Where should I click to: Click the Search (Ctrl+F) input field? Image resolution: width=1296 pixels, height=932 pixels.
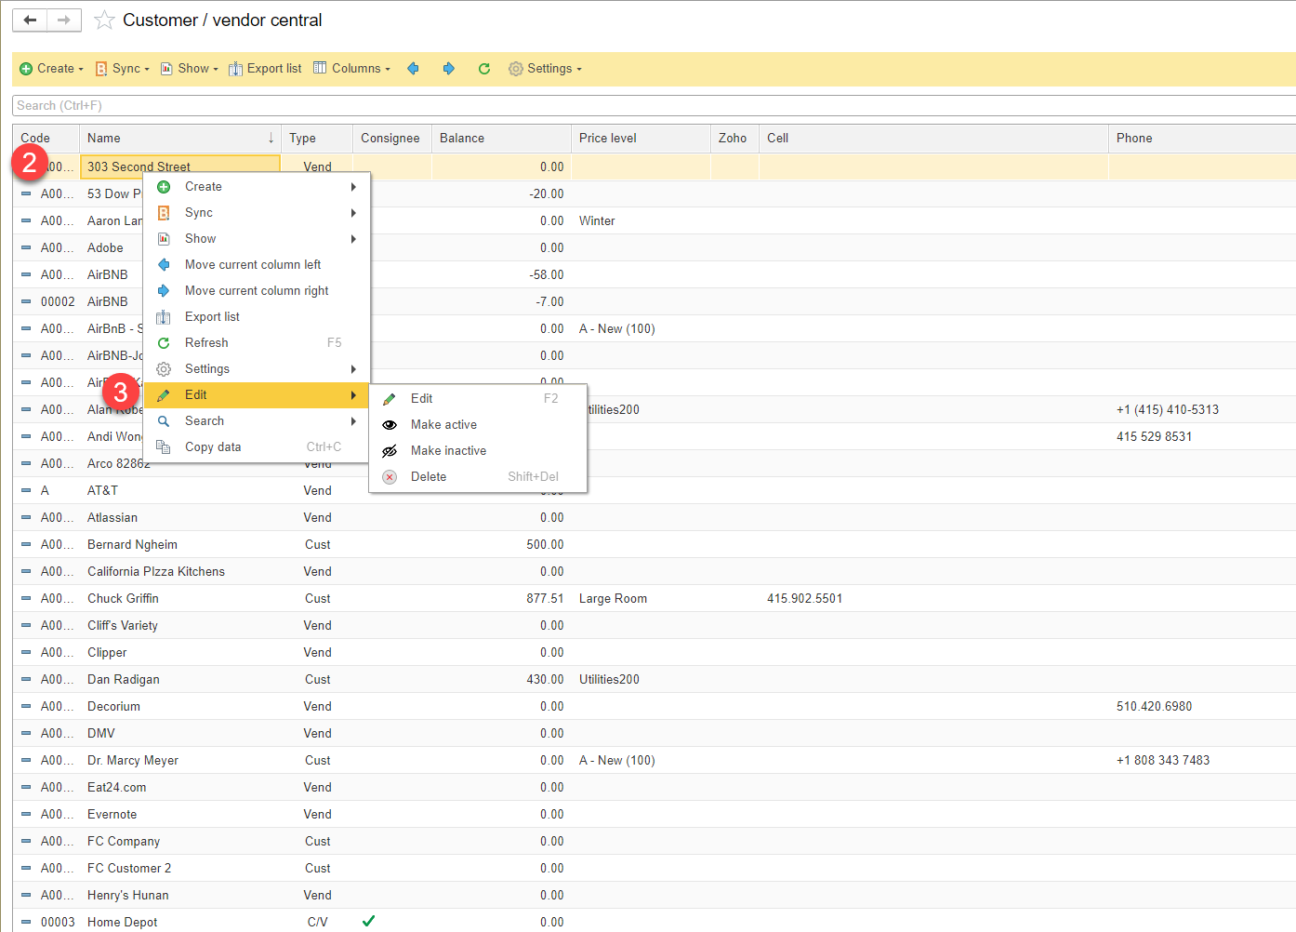tap(654, 105)
